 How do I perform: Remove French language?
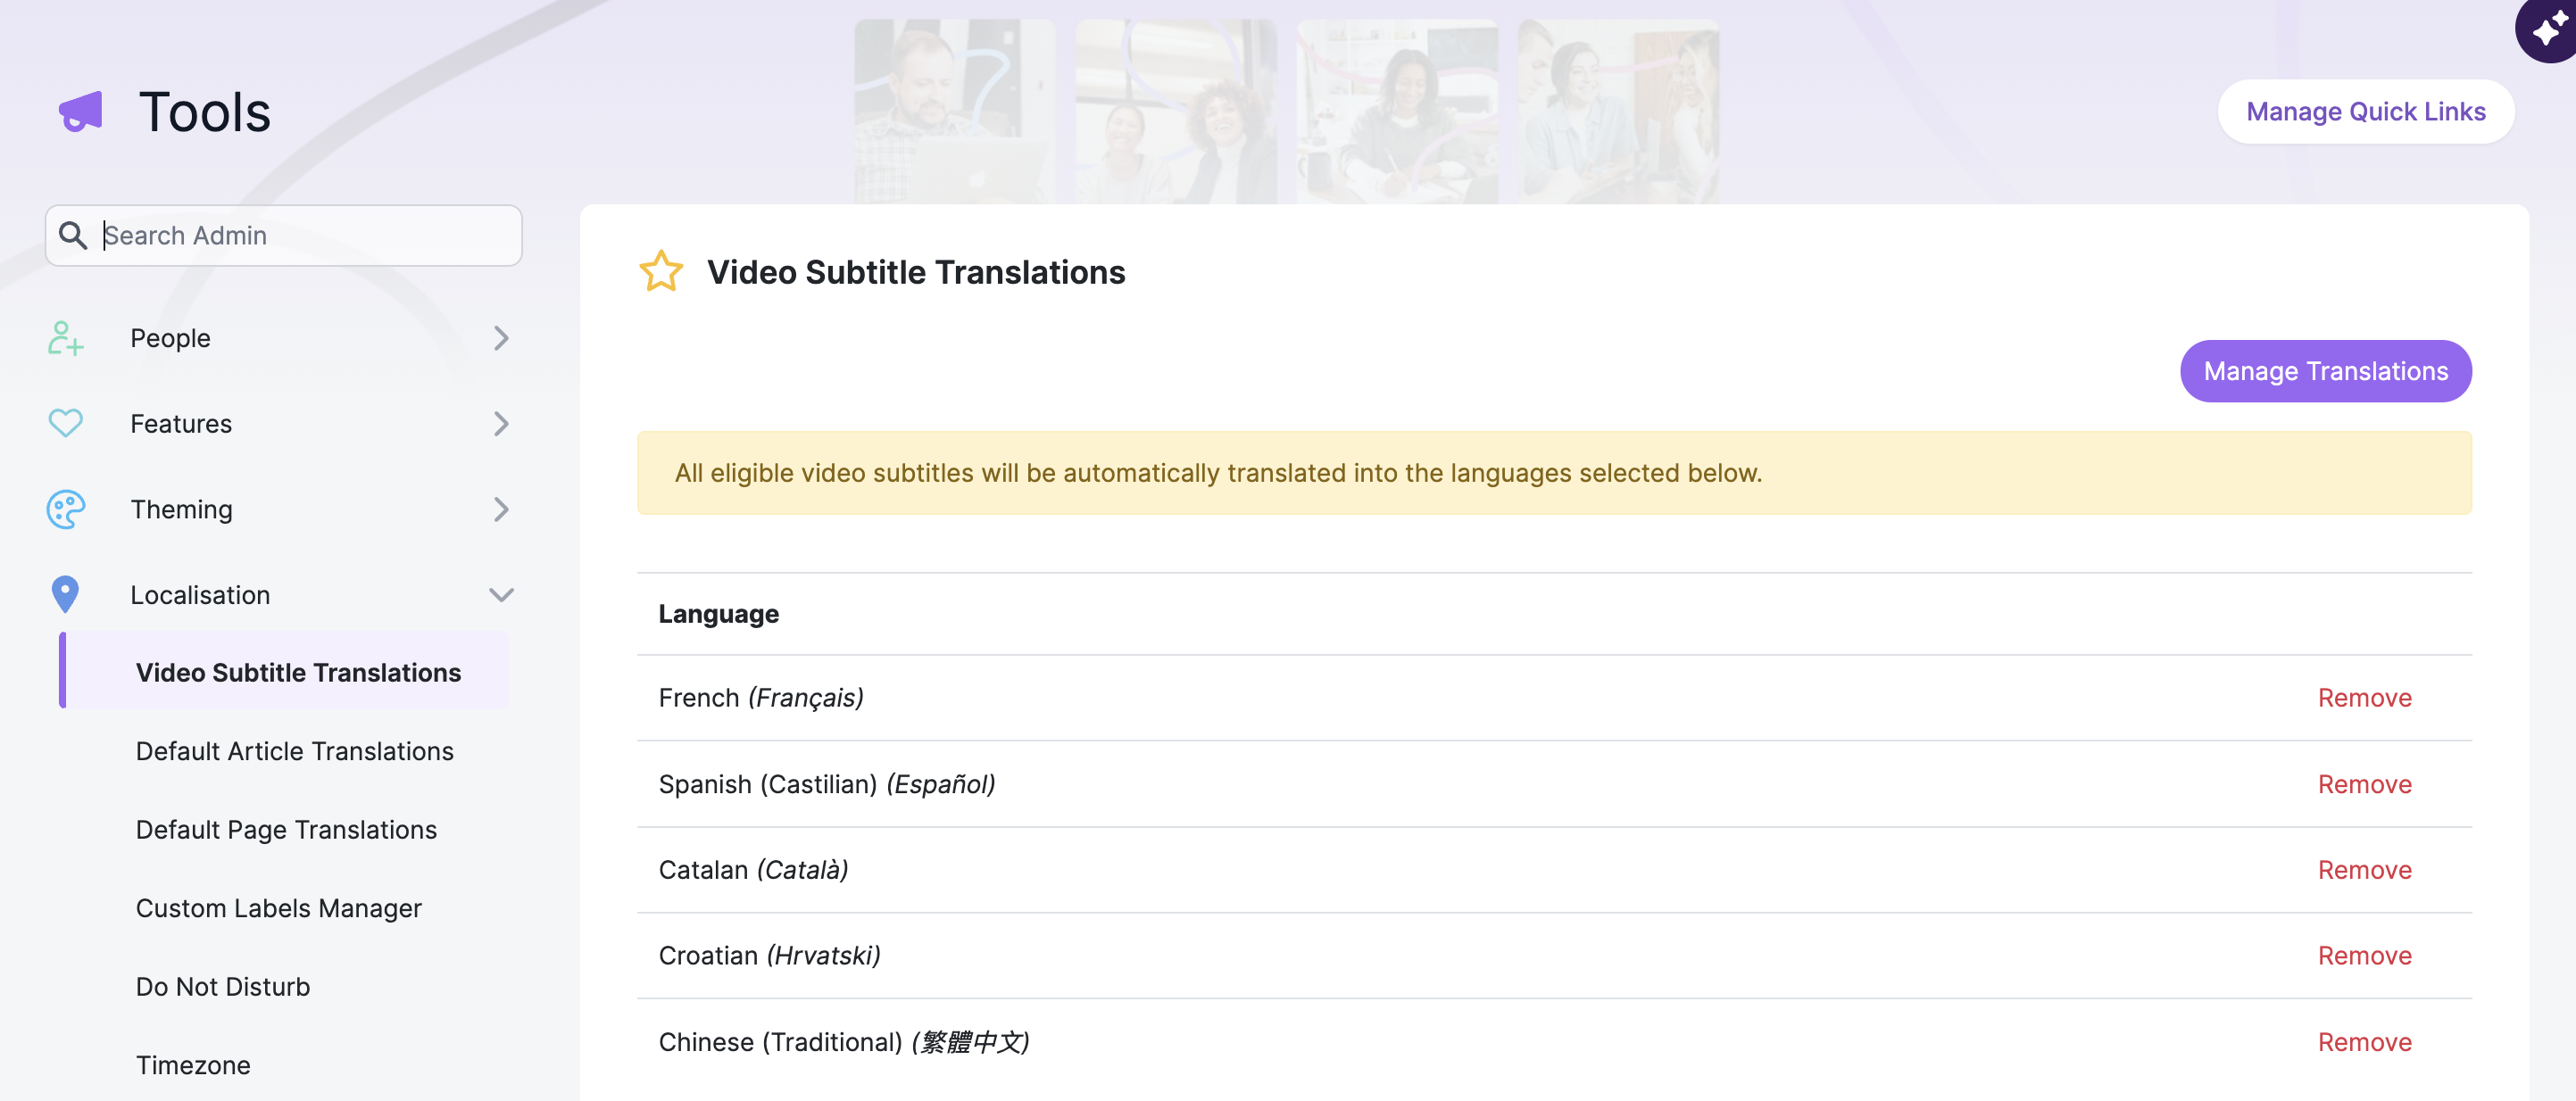2365,698
